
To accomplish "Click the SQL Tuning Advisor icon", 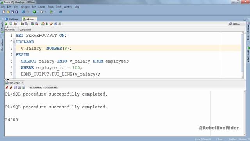I will [x=27, y=24].
